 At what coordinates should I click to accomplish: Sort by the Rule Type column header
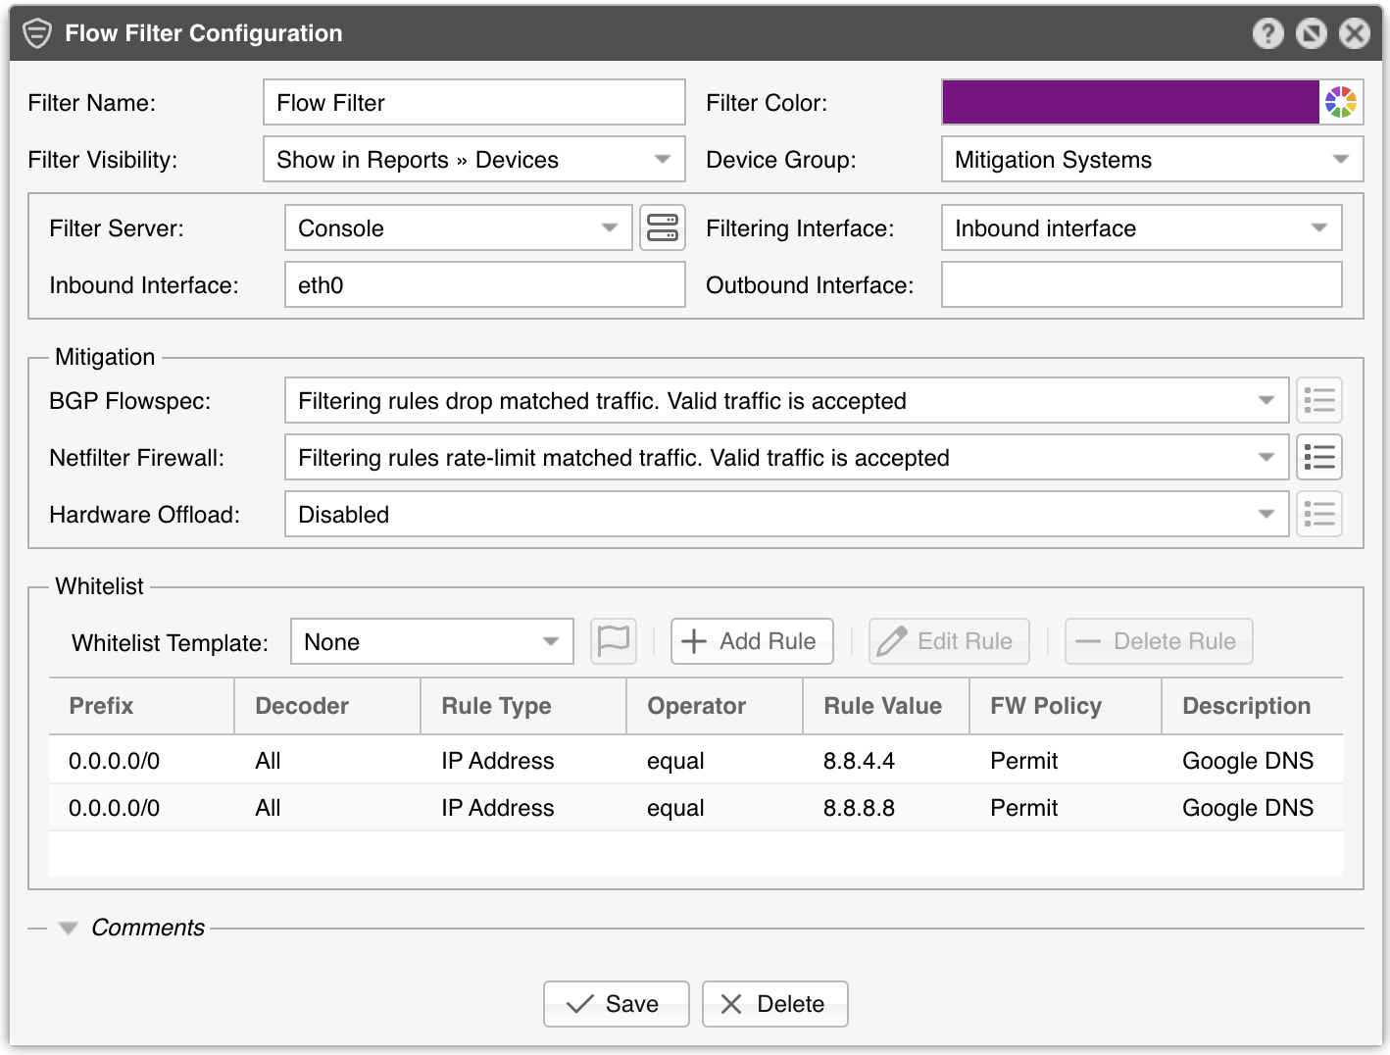pyautogui.click(x=524, y=706)
